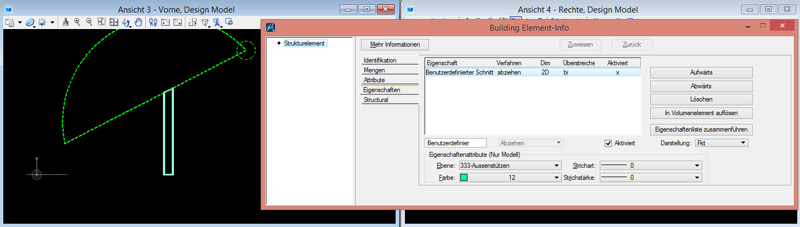Switch to the Mengen tab
This screenshot has width=800, height=227.
[x=390, y=70]
